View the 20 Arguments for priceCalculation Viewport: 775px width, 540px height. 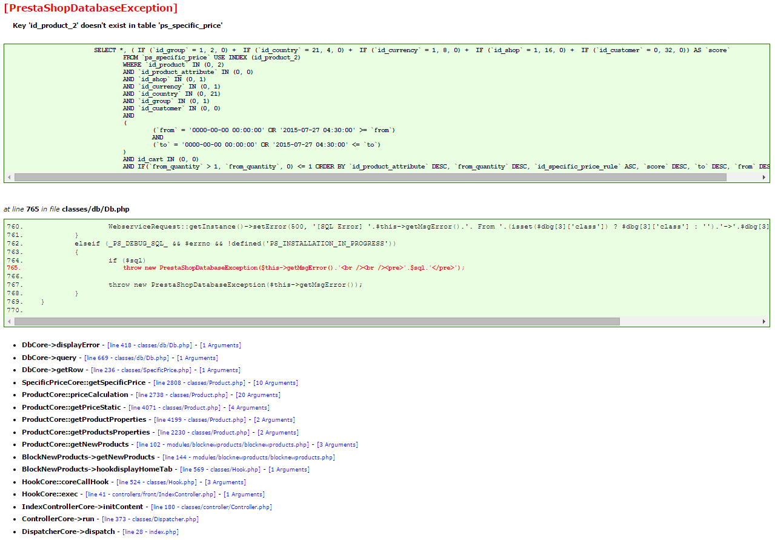click(x=258, y=395)
